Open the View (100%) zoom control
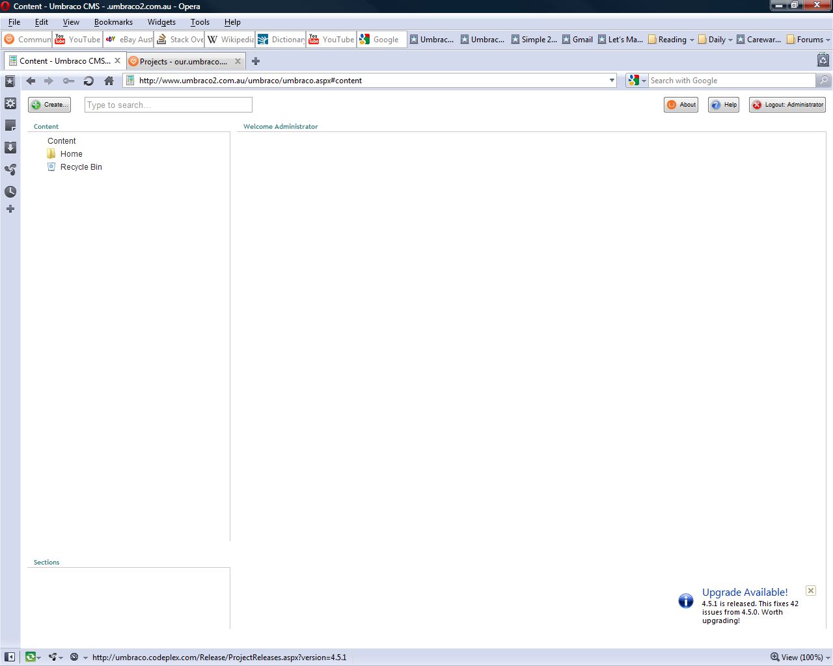 click(800, 657)
